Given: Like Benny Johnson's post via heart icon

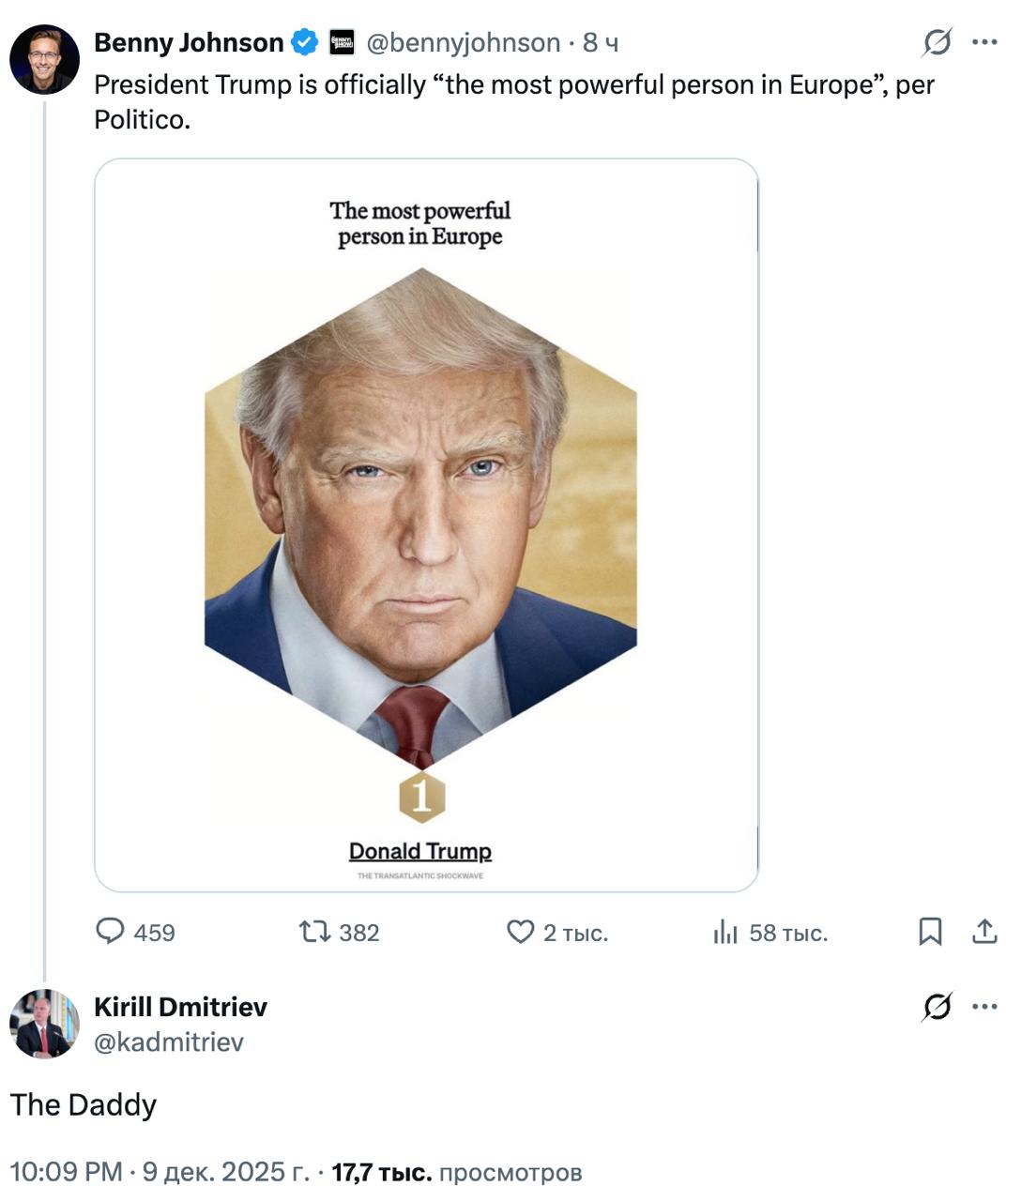Looking at the screenshot, I should pos(520,932).
